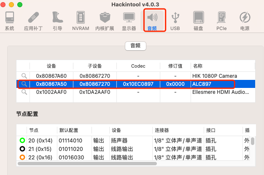Click the 音频 tab button
This screenshot has height=175, width=264.
click(x=135, y=46)
